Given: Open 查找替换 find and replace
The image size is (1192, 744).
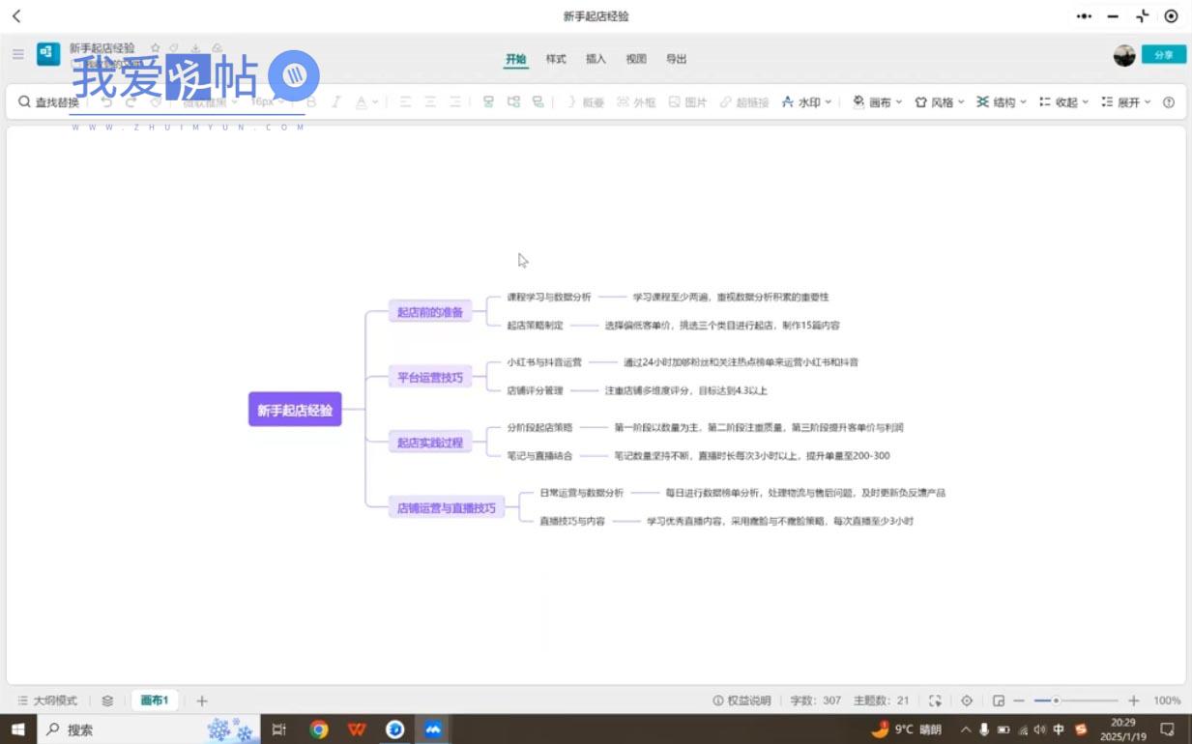Looking at the screenshot, I should pyautogui.click(x=48, y=102).
